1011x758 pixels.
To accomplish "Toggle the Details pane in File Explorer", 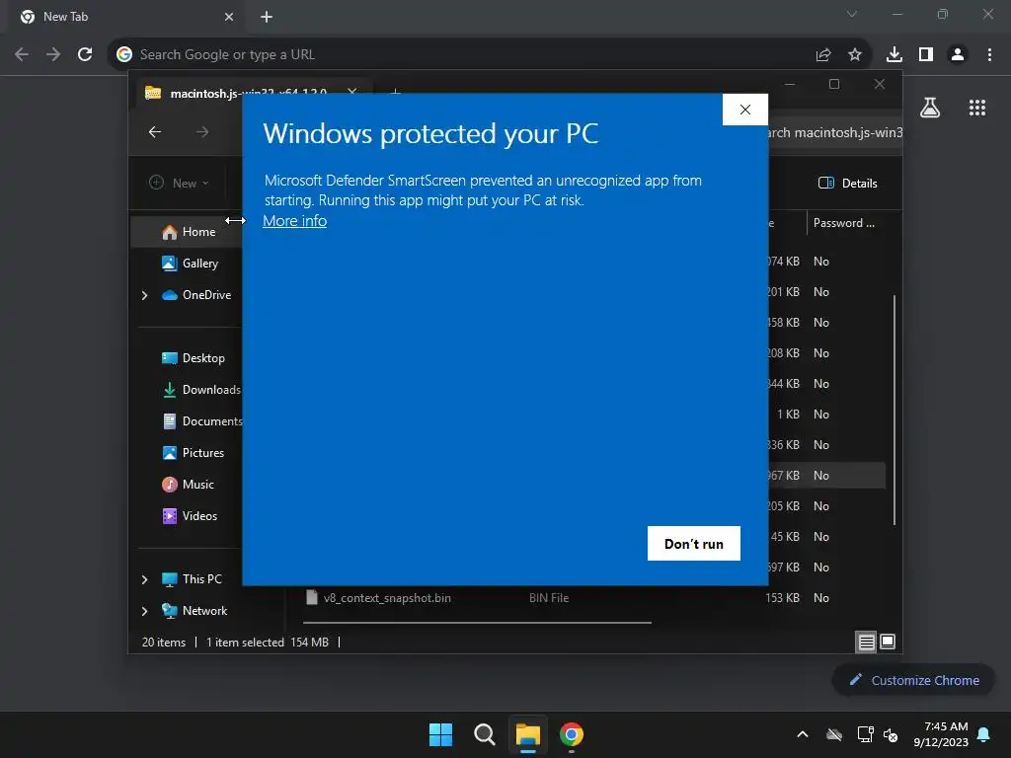I will pyautogui.click(x=848, y=183).
